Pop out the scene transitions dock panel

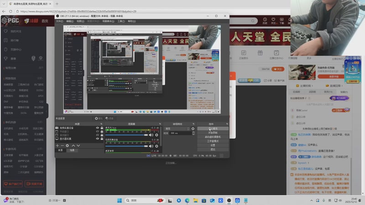[x=193, y=124]
